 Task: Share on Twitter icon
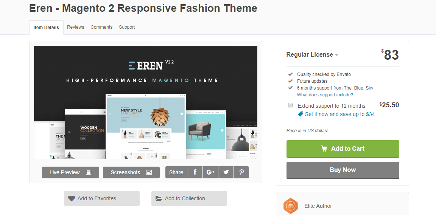[x=226, y=172]
